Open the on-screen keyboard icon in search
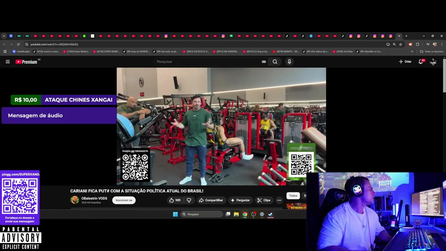The width and height of the screenshot is (446, 251). point(264,62)
